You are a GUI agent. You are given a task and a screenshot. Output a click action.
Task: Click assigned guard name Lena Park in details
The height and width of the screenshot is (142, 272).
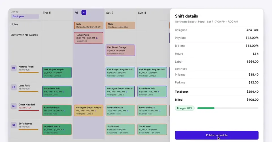pos(252,30)
